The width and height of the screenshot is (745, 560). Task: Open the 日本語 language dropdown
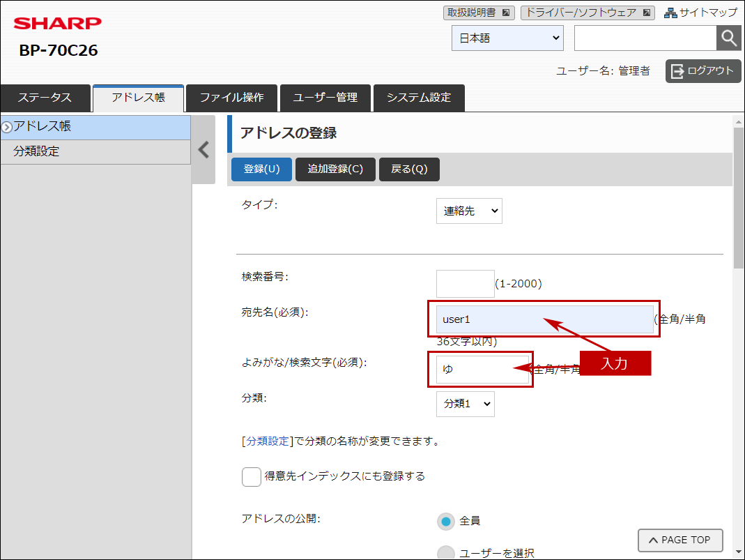[507, 38]
